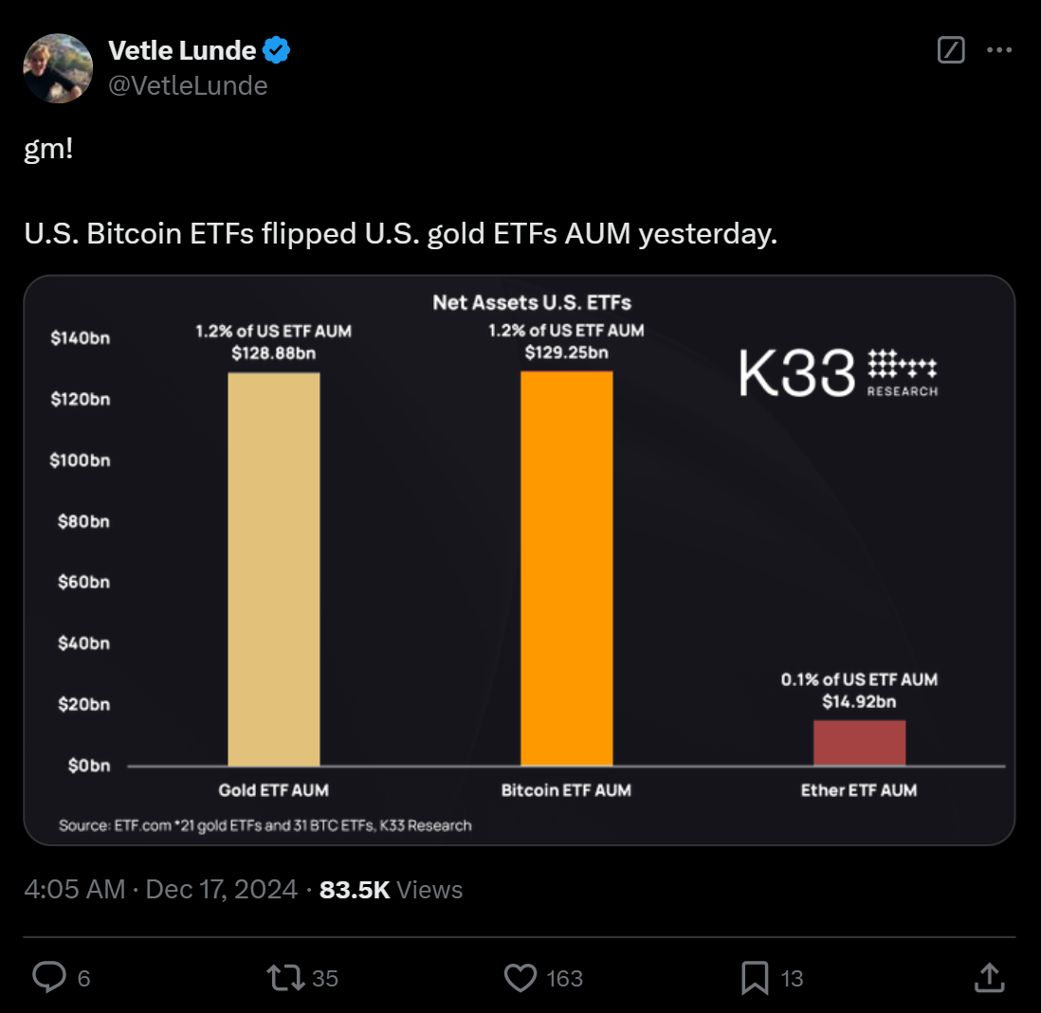Click the Vetle Lunde display name

coord(180,49)
